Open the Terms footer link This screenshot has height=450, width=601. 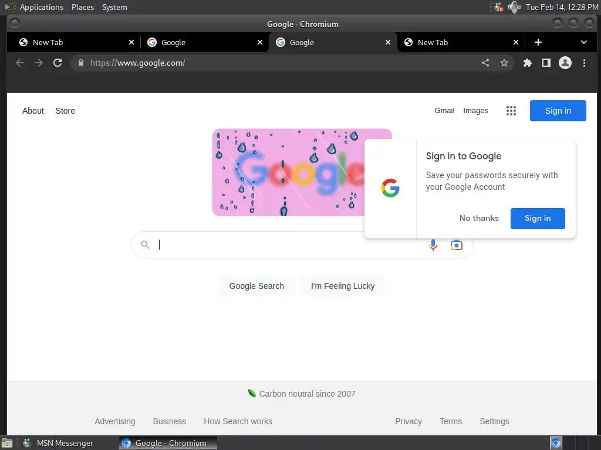450,421
